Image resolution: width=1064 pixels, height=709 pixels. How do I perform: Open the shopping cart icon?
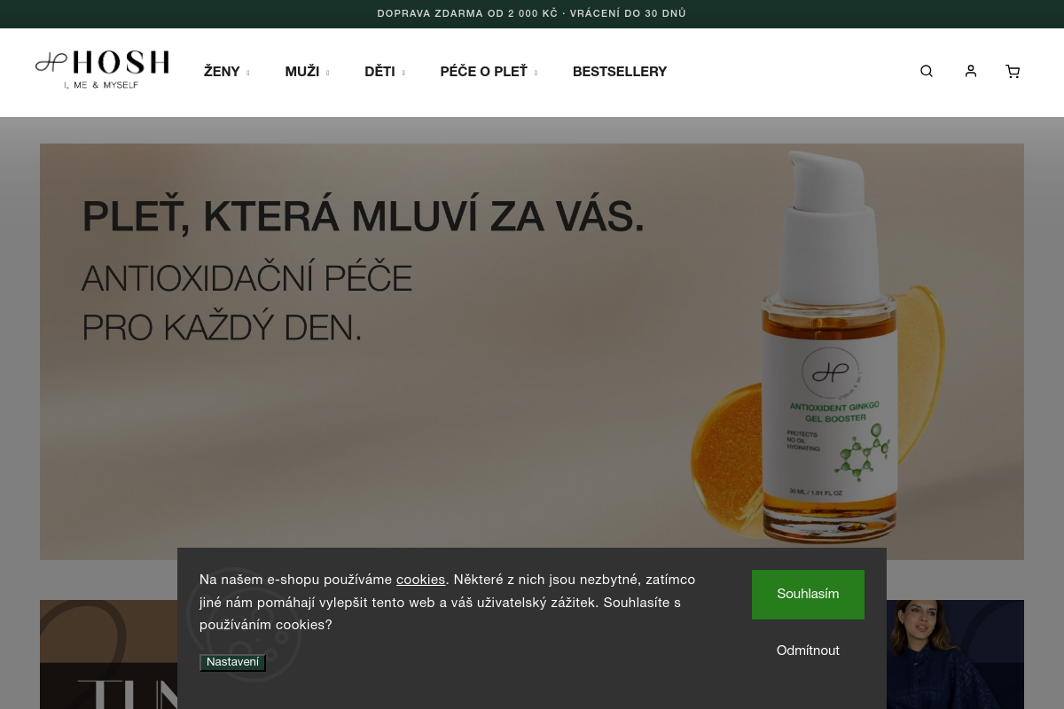(1013, 71)
